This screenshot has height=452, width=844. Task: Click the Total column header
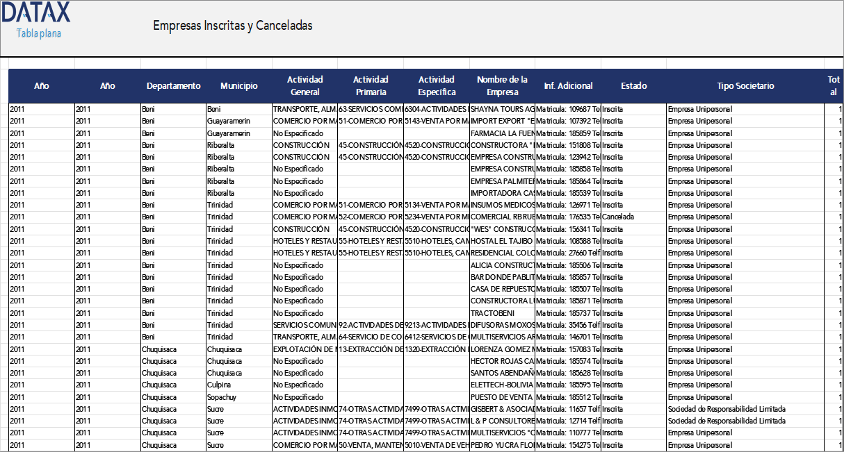coord(834,86)
